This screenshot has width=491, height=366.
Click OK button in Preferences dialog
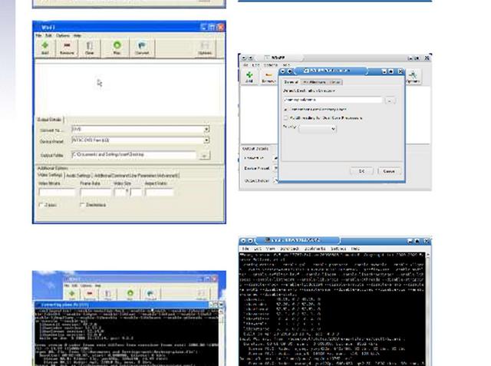361,171
